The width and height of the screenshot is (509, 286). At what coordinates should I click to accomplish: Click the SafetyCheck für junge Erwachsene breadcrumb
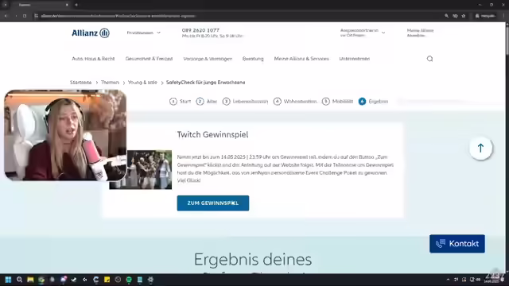point(205,83)
